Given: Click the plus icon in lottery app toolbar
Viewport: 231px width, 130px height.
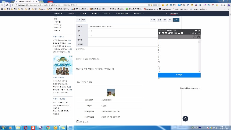Looking at the screenshot, I should [x=160, y=33].
